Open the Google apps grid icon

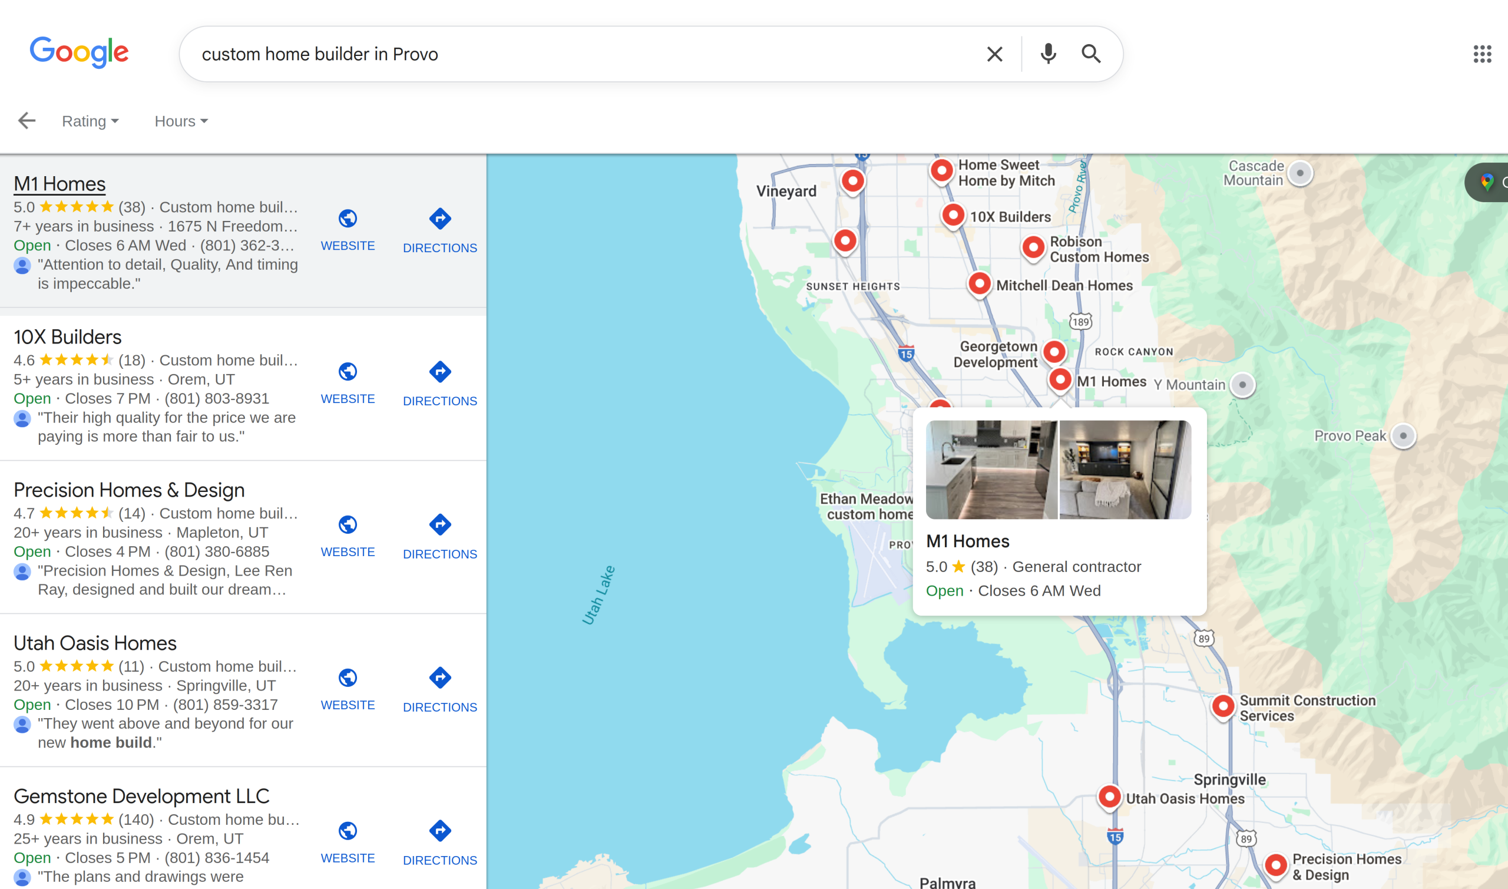(x=1481, y=54)
